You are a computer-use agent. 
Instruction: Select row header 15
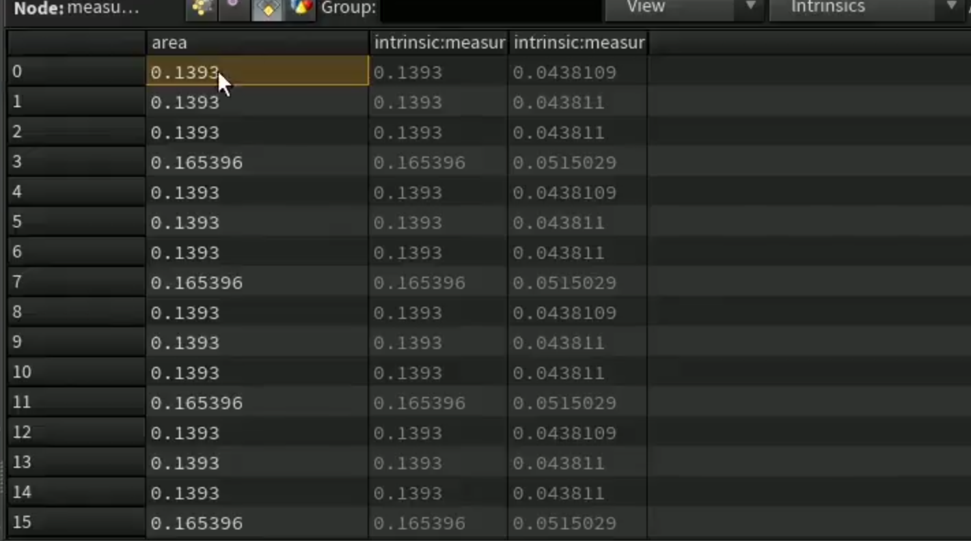(x=77, y=522)
